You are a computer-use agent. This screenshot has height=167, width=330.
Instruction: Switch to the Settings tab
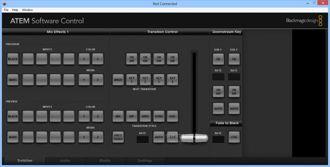point(145,161)
